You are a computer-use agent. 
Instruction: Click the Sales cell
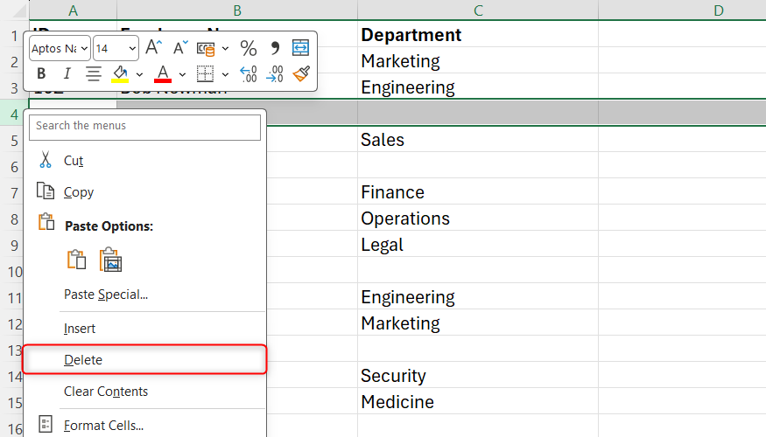pyautogui.click(x=478, y=140)
